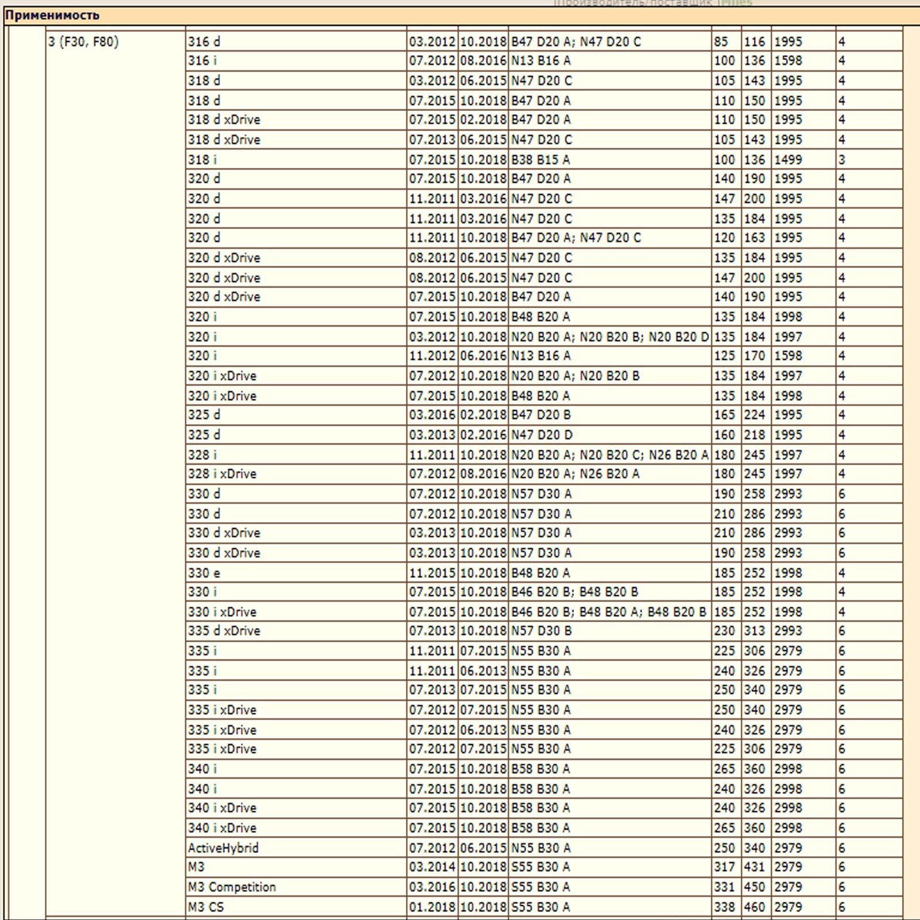
Task: Select engine code B38 B15 A
Action: click(x=540, y=160)
